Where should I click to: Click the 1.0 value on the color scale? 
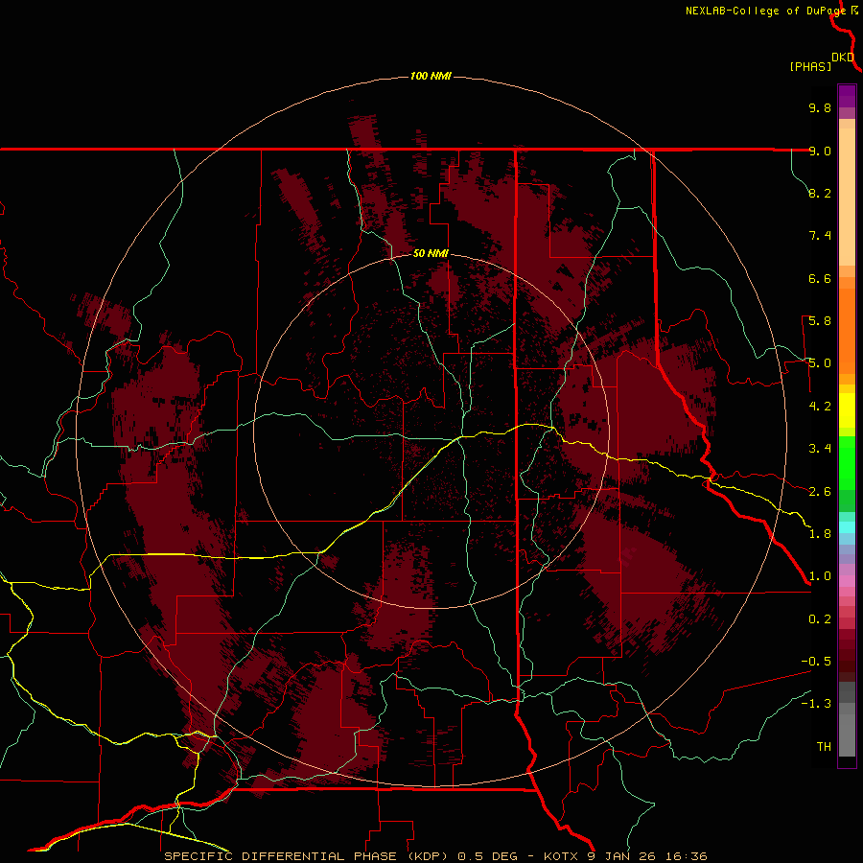820,576
